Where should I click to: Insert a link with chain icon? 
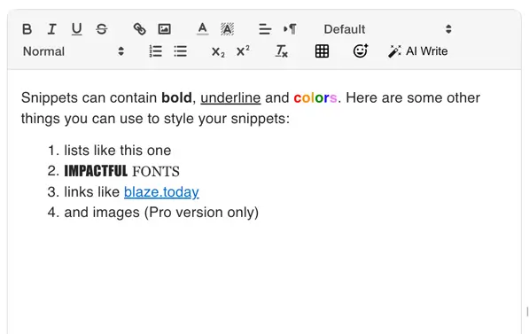click(139, 29)
